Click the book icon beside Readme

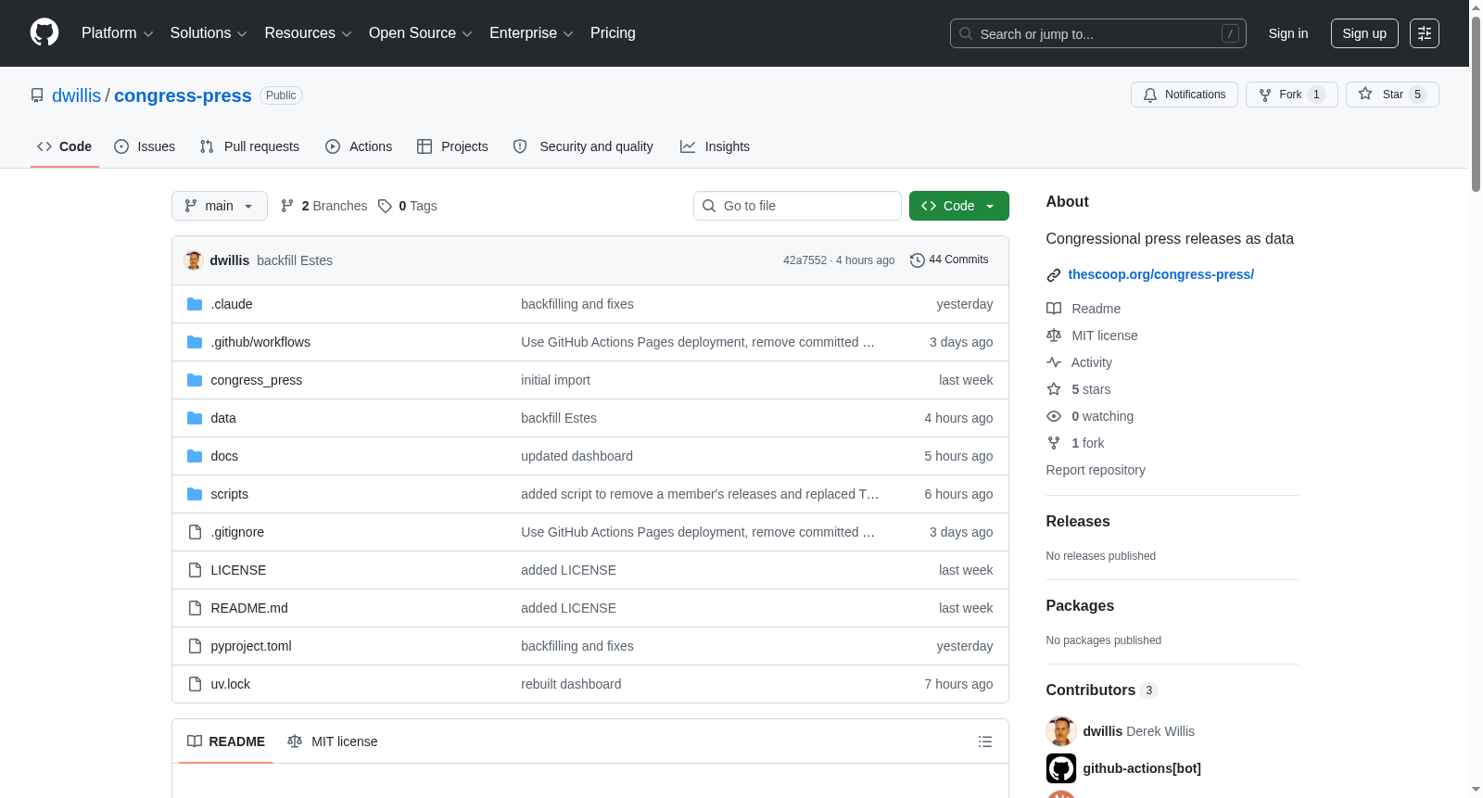click(x=1054, y=309)
